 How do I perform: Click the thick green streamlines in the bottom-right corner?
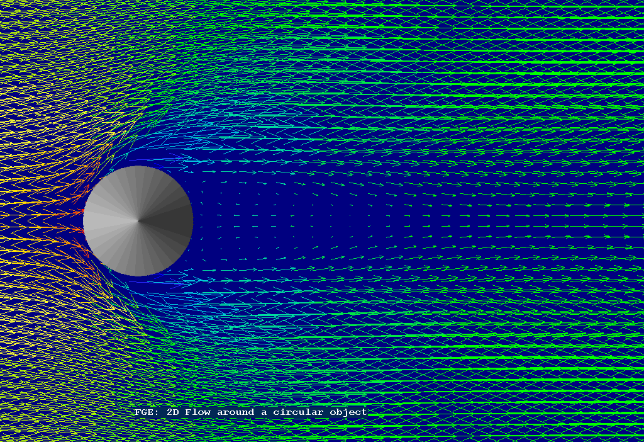(566, 403)
